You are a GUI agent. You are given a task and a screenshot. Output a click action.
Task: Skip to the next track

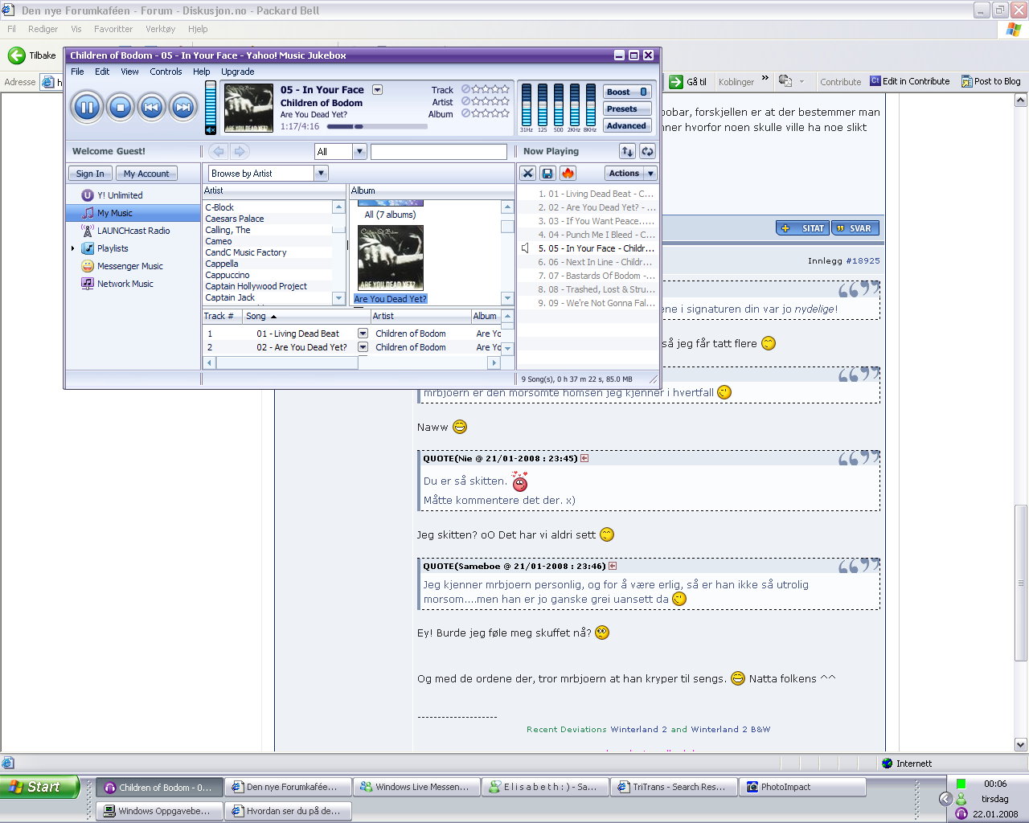(x=183, y=107)
